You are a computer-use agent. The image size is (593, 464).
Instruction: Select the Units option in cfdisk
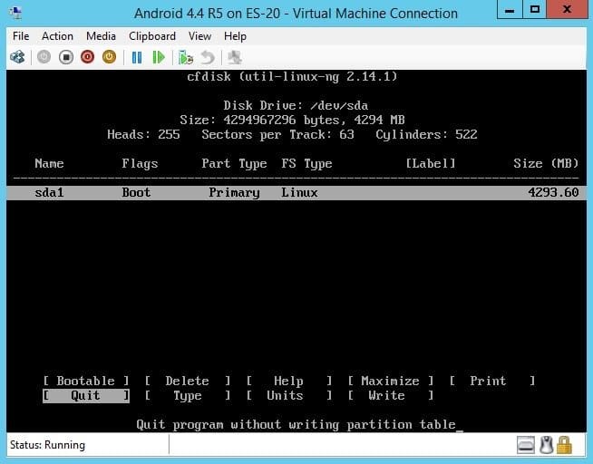click(x=289, y=396)
